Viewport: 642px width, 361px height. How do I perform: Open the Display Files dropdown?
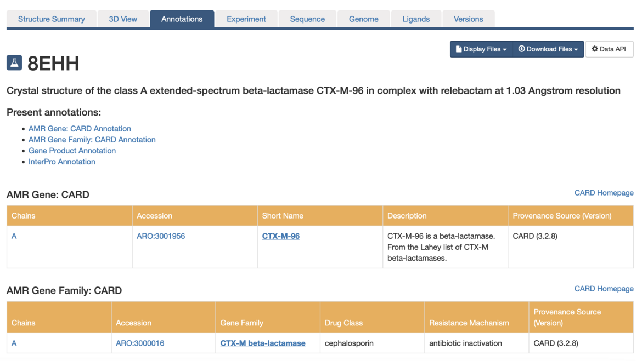[x=481, y=49]
